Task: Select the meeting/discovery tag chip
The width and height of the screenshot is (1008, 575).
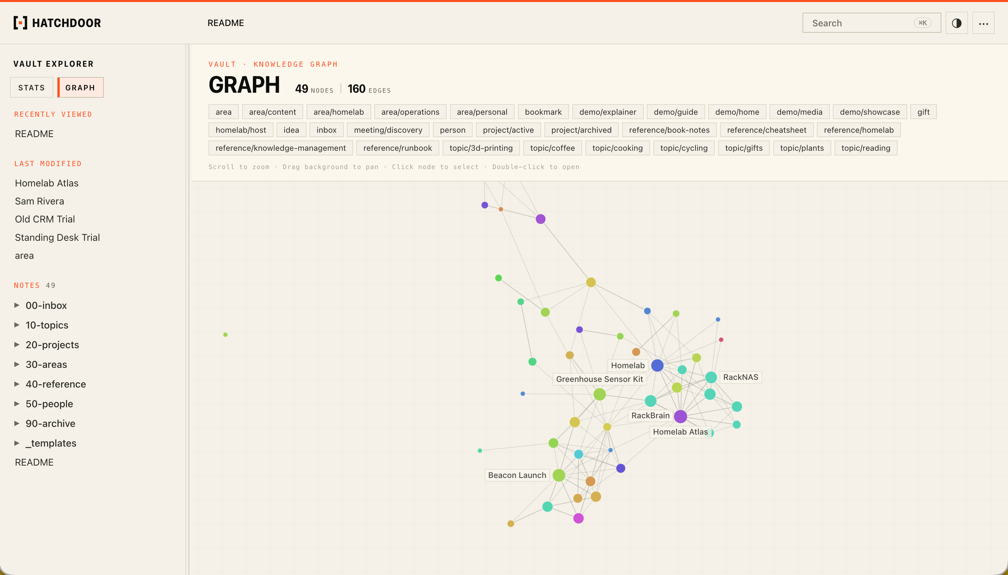Action: pos(388,130)
